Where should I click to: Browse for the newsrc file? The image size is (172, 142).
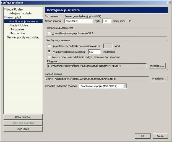point(157,66)
